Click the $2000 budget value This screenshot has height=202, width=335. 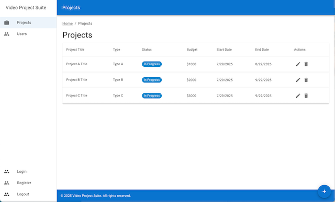[x=192, y=80]
